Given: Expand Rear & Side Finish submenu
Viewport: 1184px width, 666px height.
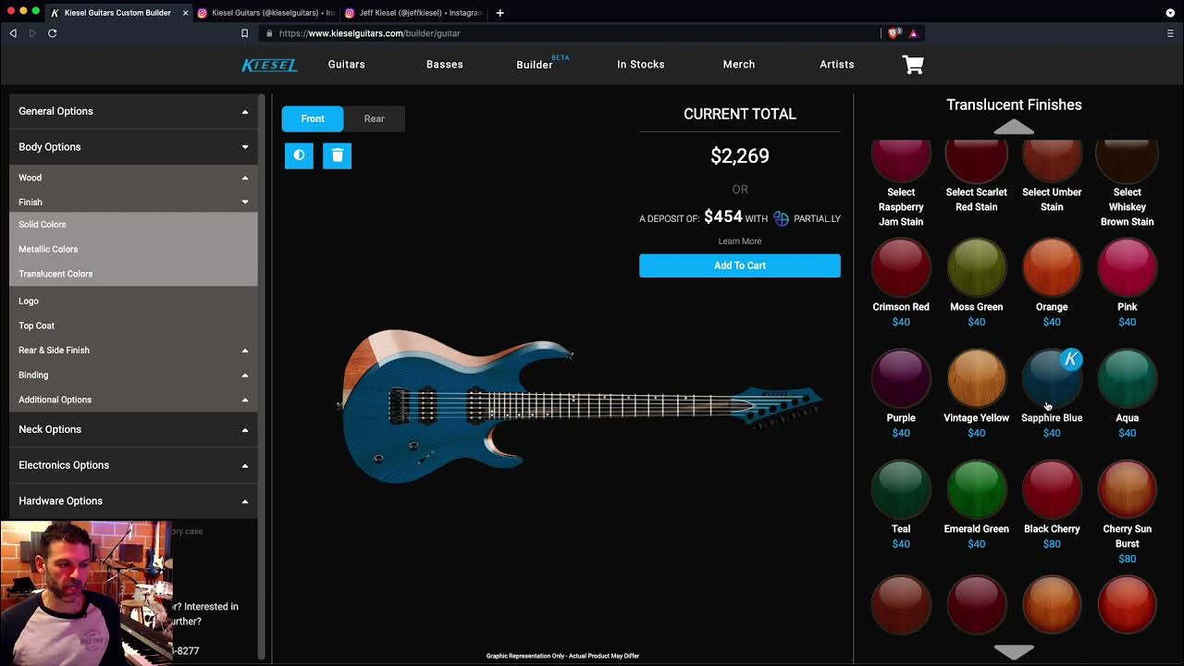Looking at the screenshot, I should 133,351.
